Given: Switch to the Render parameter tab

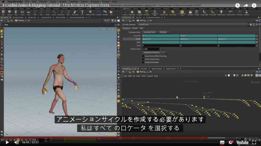Looking at the screenshot, I should pos(135,28).
